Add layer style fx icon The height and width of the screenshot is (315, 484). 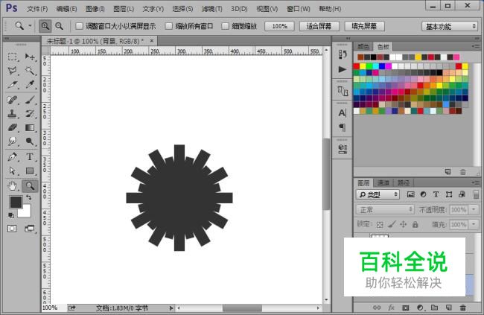tap(391, 308)
